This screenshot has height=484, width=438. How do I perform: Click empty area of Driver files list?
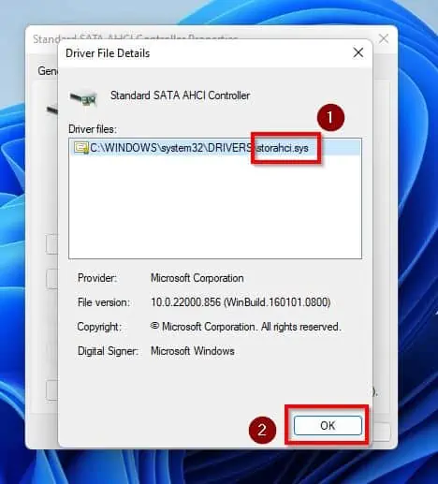coord(215,207)
